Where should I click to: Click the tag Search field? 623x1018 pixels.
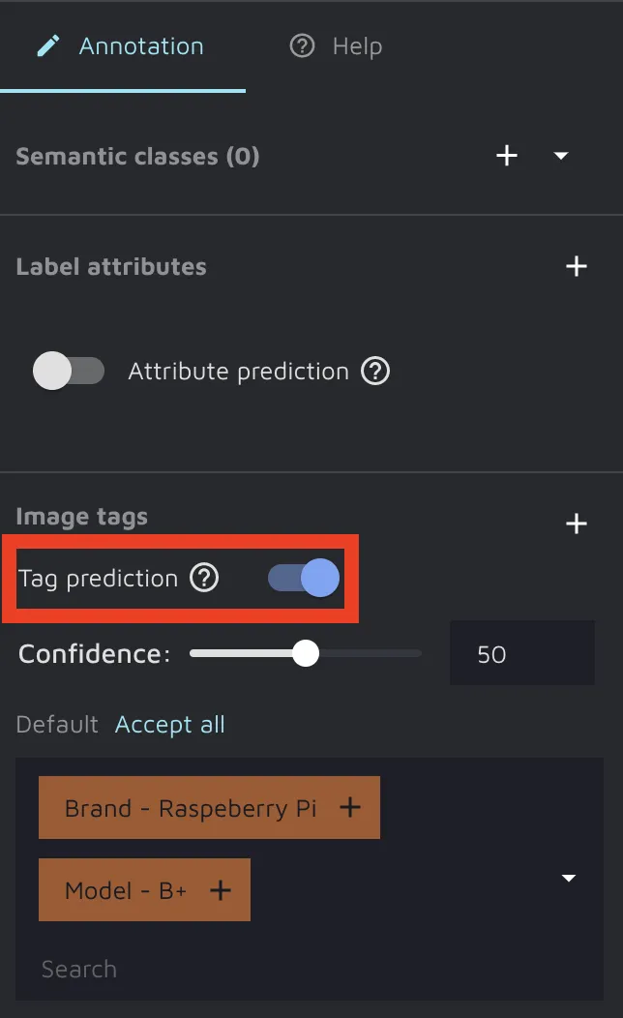[290, 969]
